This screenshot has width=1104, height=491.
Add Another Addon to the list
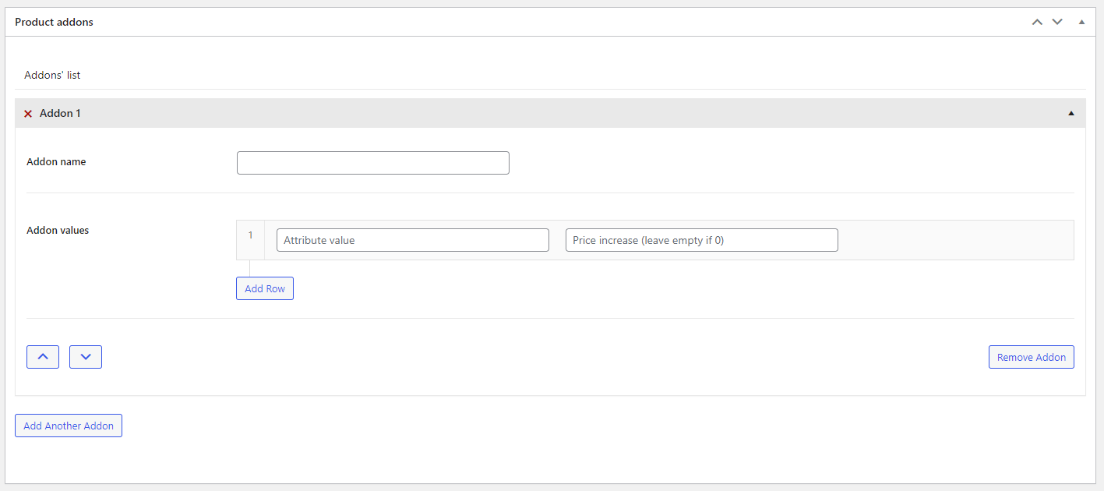point(69,426)
